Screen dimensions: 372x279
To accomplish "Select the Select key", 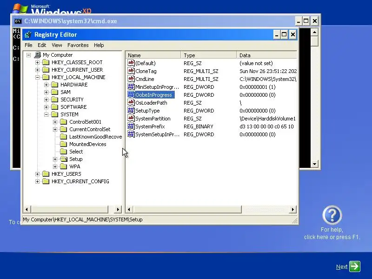I will point(76,152).
